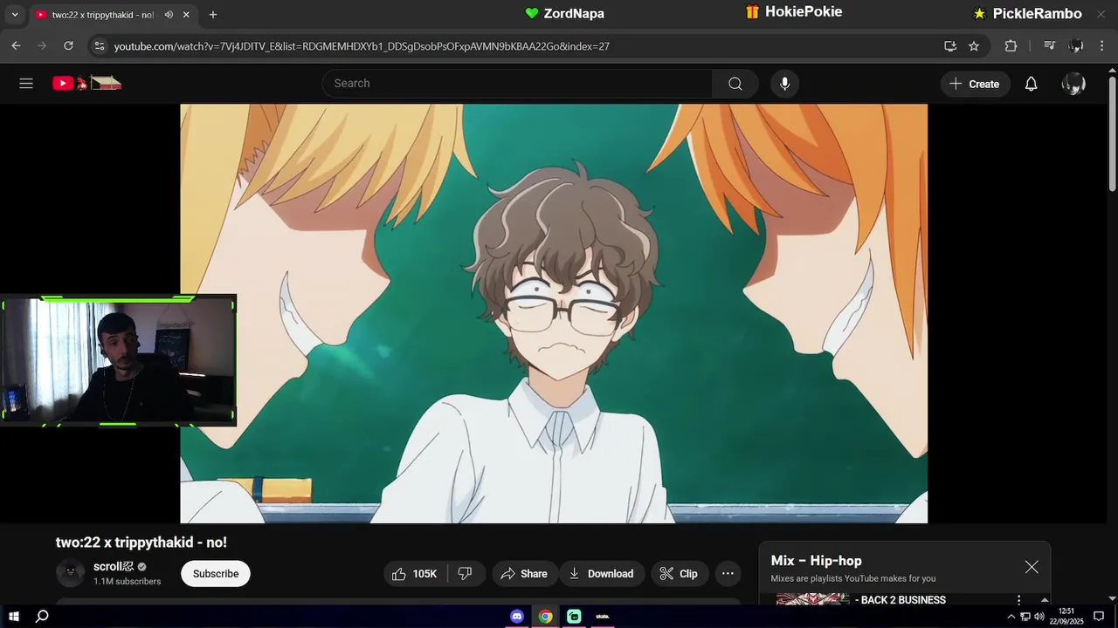This screenshot has width=1118, height=628.
Task: Click the webcam overlay of the streamer
Action: 118,360
